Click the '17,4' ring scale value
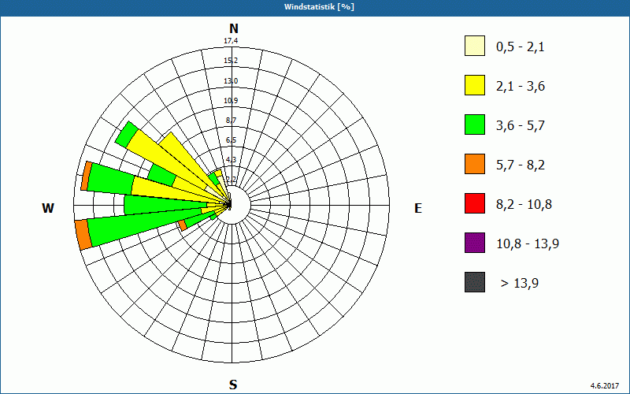This screenshot has height=394, width=630. (231, 41)
